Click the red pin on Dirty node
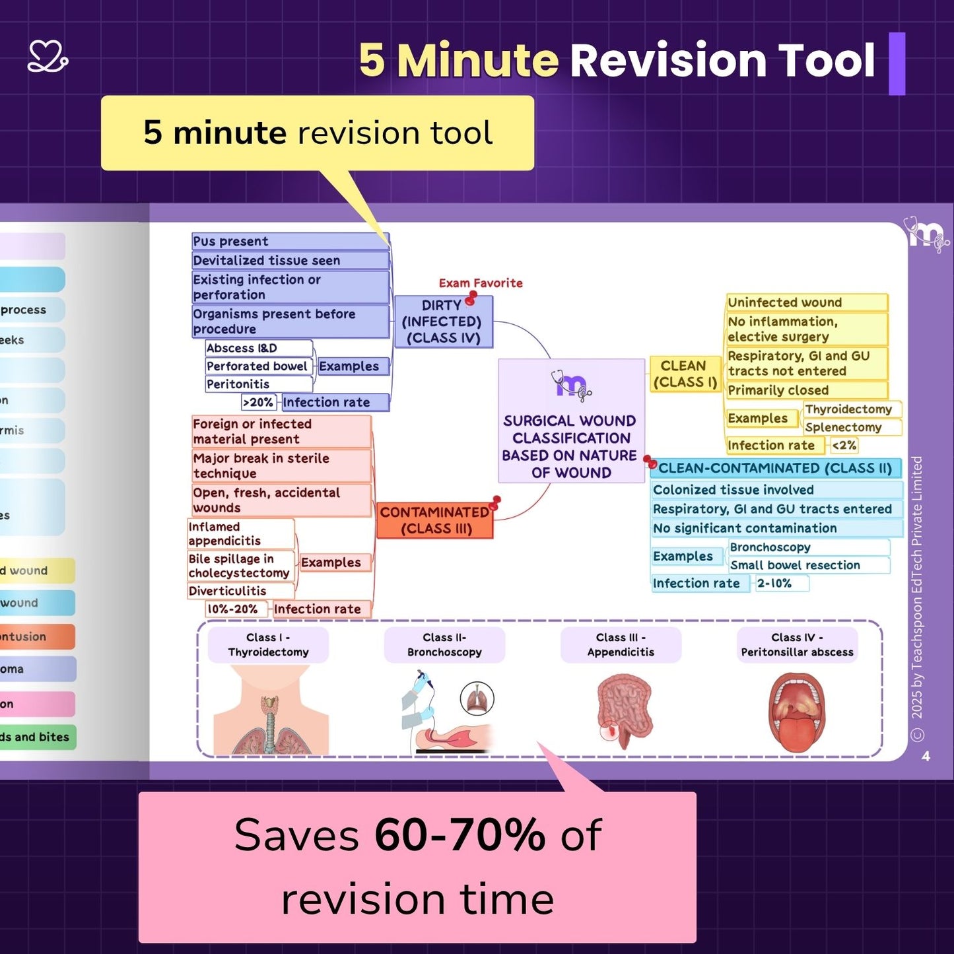The width and height of the screenshot is (954, 954). (x=471, y=299)
